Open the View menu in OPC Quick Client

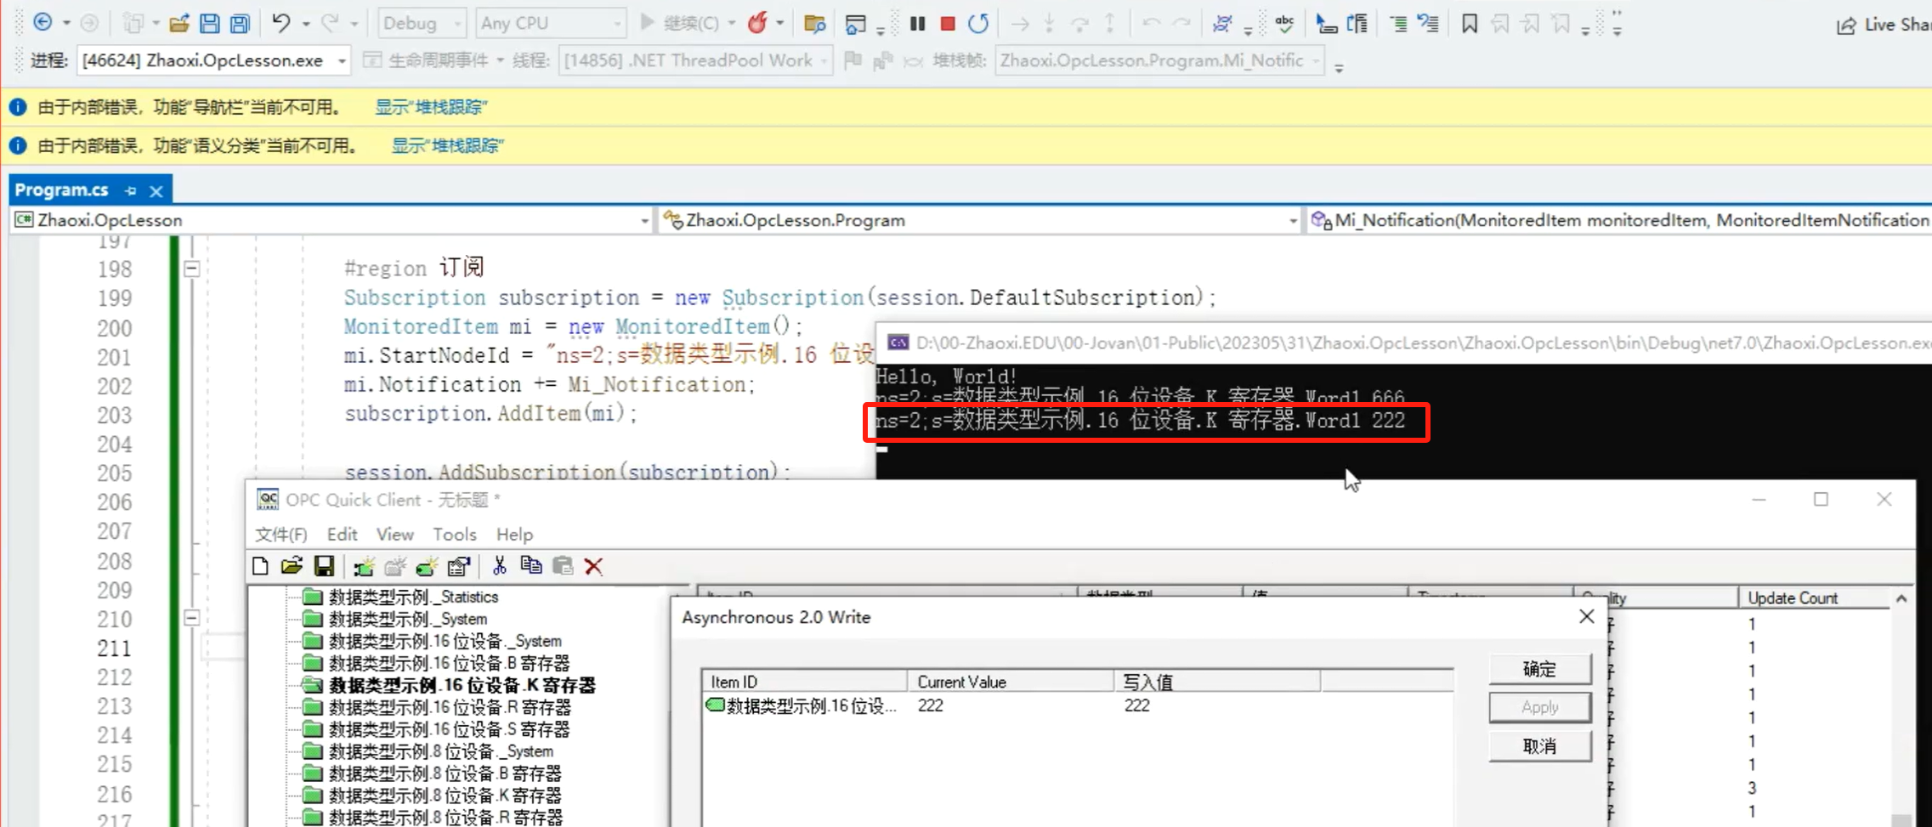pyautogui.click(x=394, y=535)
